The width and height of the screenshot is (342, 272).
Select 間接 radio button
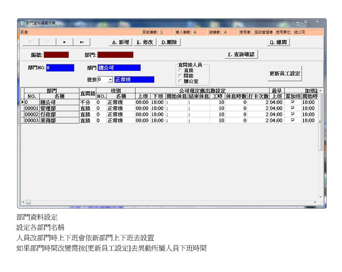tap(180, 75)
